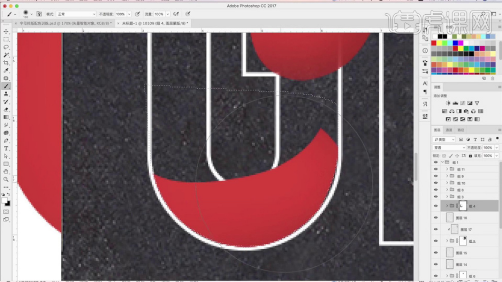Click the layer fill 100% field
The width and height of the screenshot is (502, 282).
488,156
